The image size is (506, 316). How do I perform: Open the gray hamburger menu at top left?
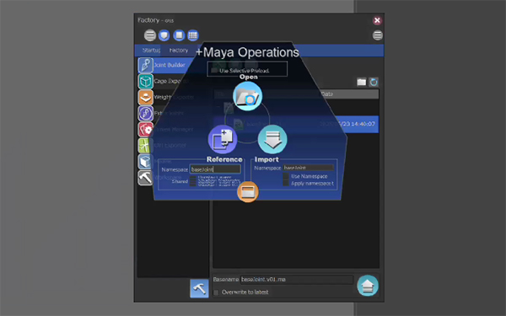[150, 35]
